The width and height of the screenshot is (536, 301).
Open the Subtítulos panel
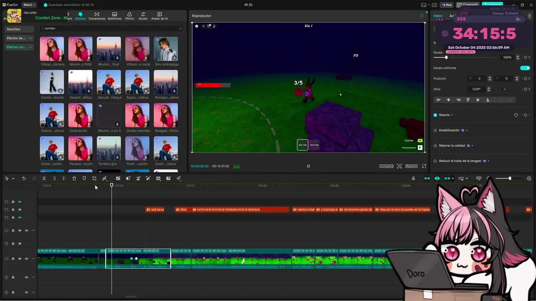(x=114, y=16)
